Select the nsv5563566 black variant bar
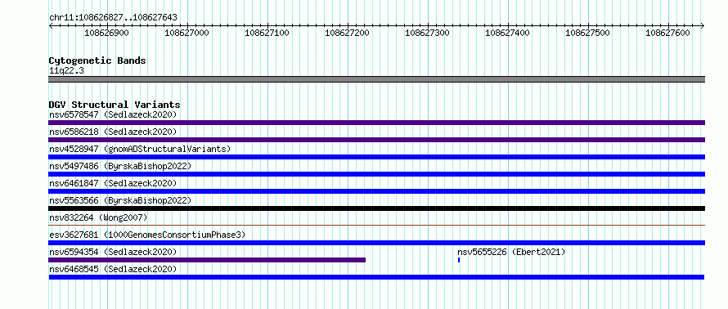 pos(376,208)
